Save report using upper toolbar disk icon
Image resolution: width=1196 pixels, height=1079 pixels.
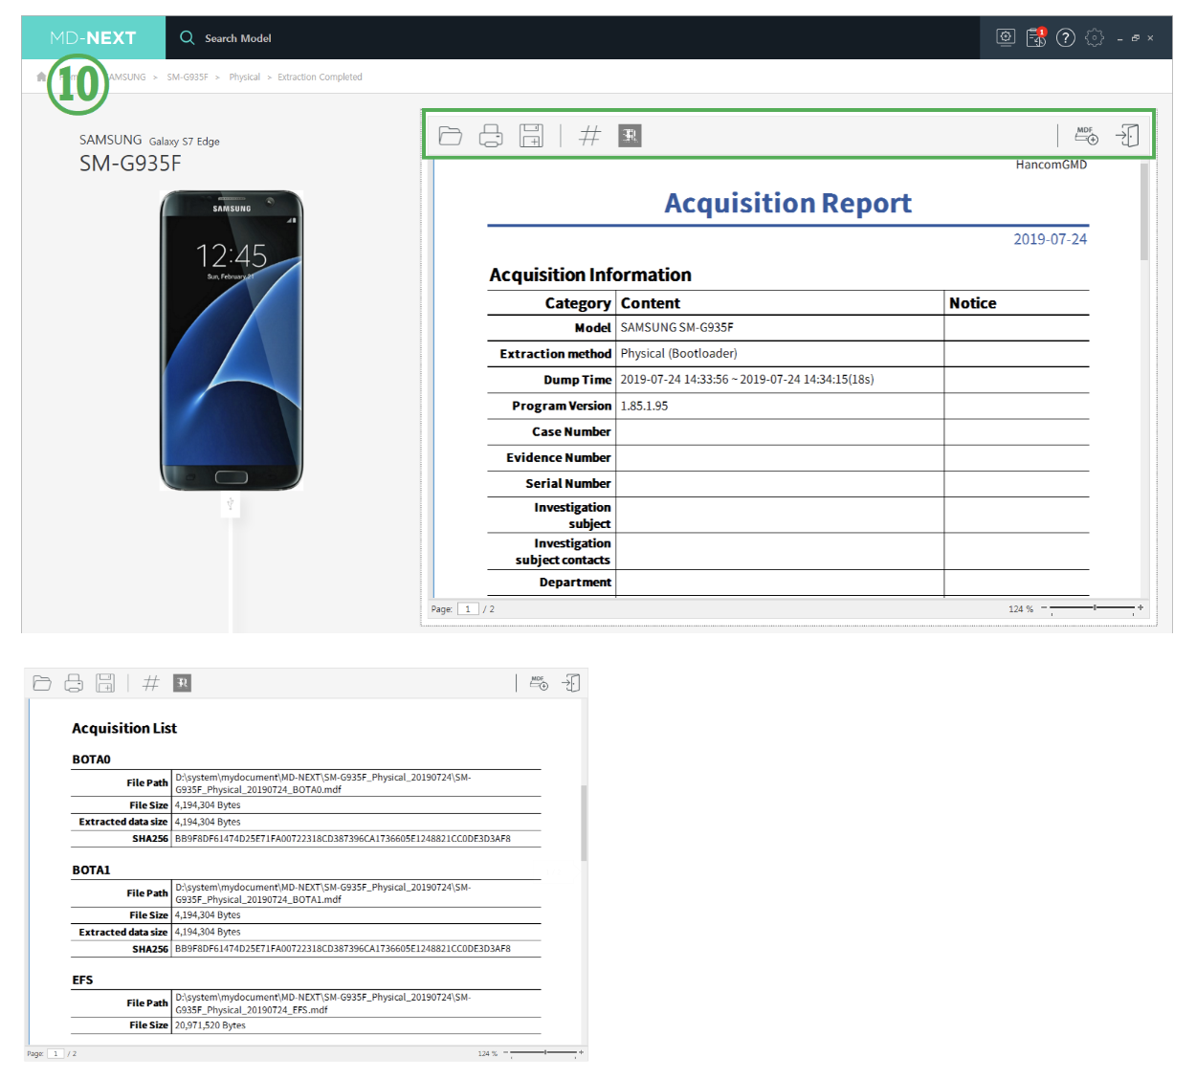(531, 136)
